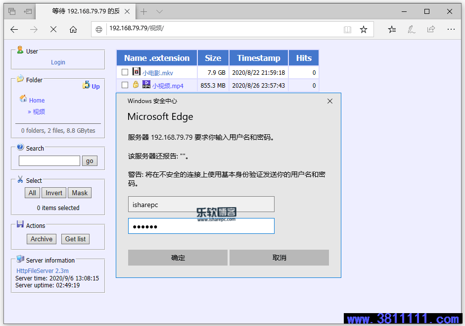Click the browser Back arrow
Viewport: 465px width, 326px height.
point(14,29)
